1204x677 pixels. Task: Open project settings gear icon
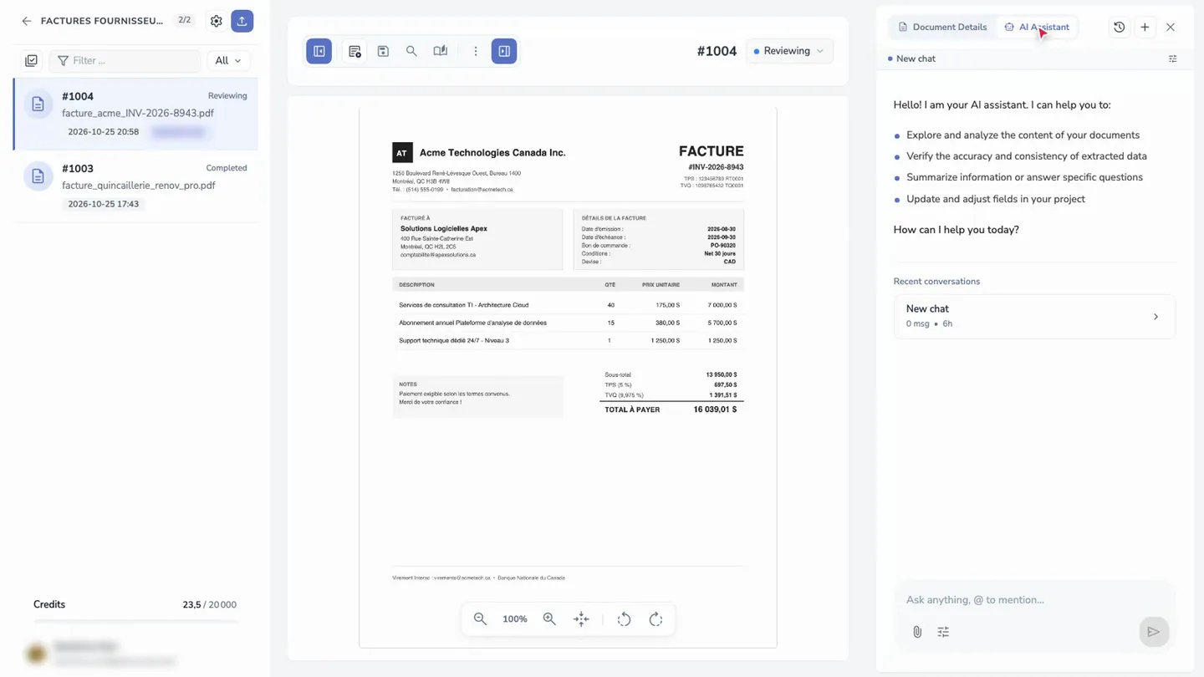[217, 21]
